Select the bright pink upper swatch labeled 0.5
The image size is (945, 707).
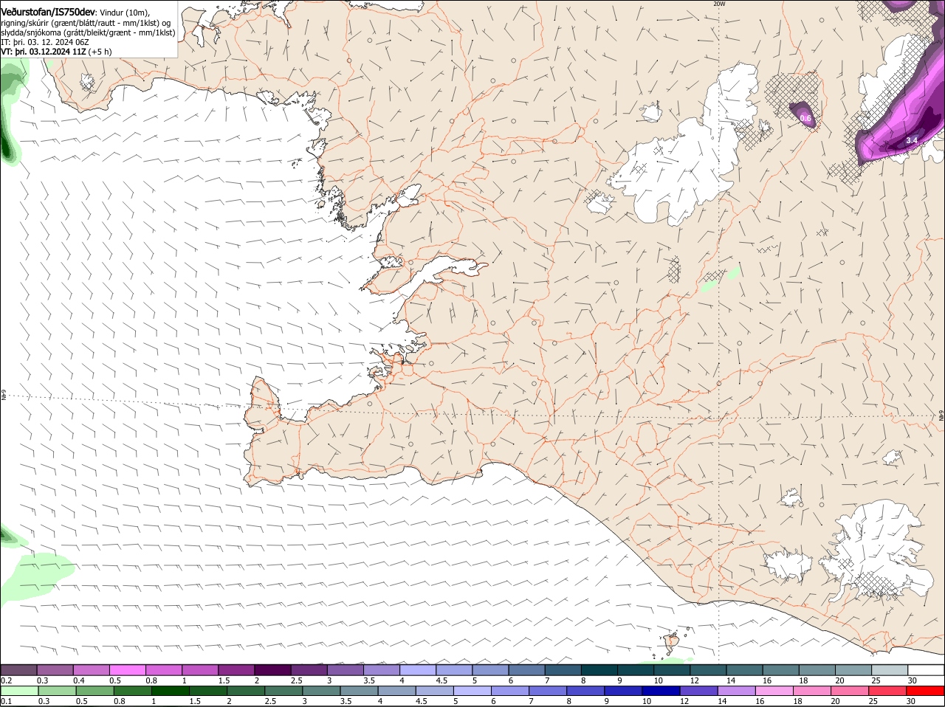click(127, 670)
